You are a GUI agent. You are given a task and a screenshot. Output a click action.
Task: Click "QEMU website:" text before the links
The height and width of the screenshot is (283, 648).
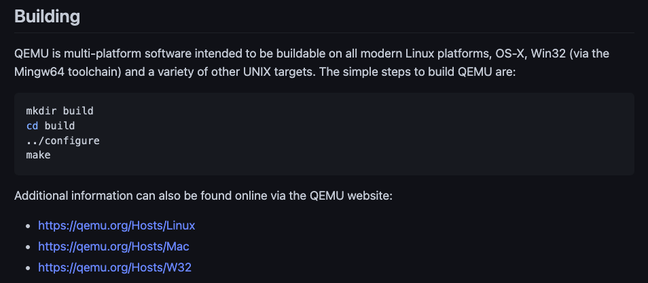click(350, 195)
